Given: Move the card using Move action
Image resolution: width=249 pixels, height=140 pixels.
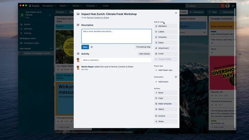Looking at the screenshot, I should [165, 93].
